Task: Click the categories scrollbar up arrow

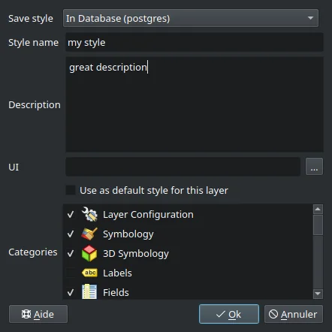Action: click(318, 210)
